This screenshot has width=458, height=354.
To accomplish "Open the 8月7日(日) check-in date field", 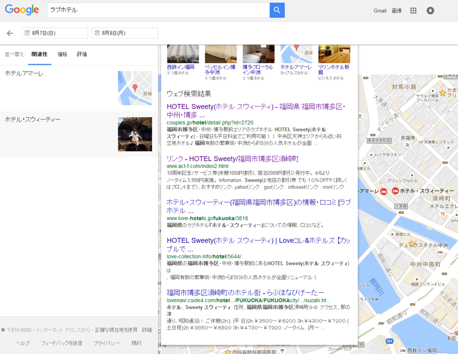I will click(x=55, y=33).
